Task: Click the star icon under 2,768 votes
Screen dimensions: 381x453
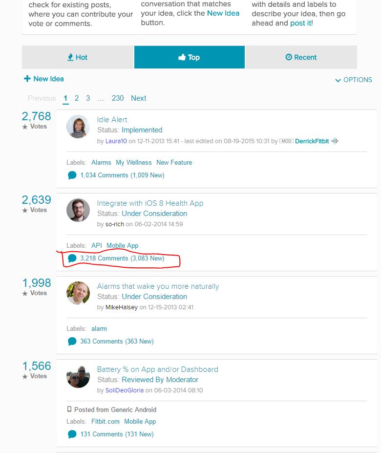Action: (25, 127)
